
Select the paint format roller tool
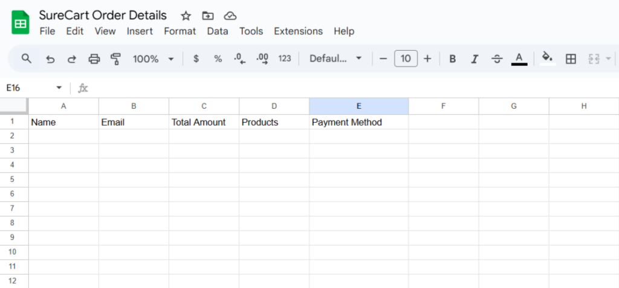click(x=115, y=59)
